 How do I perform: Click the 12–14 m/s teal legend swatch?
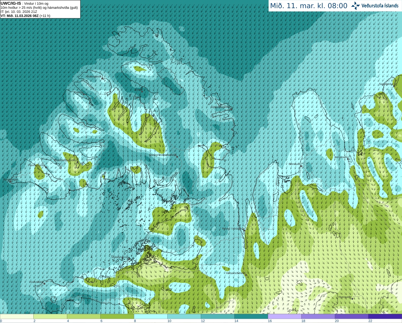pos(218,316)
